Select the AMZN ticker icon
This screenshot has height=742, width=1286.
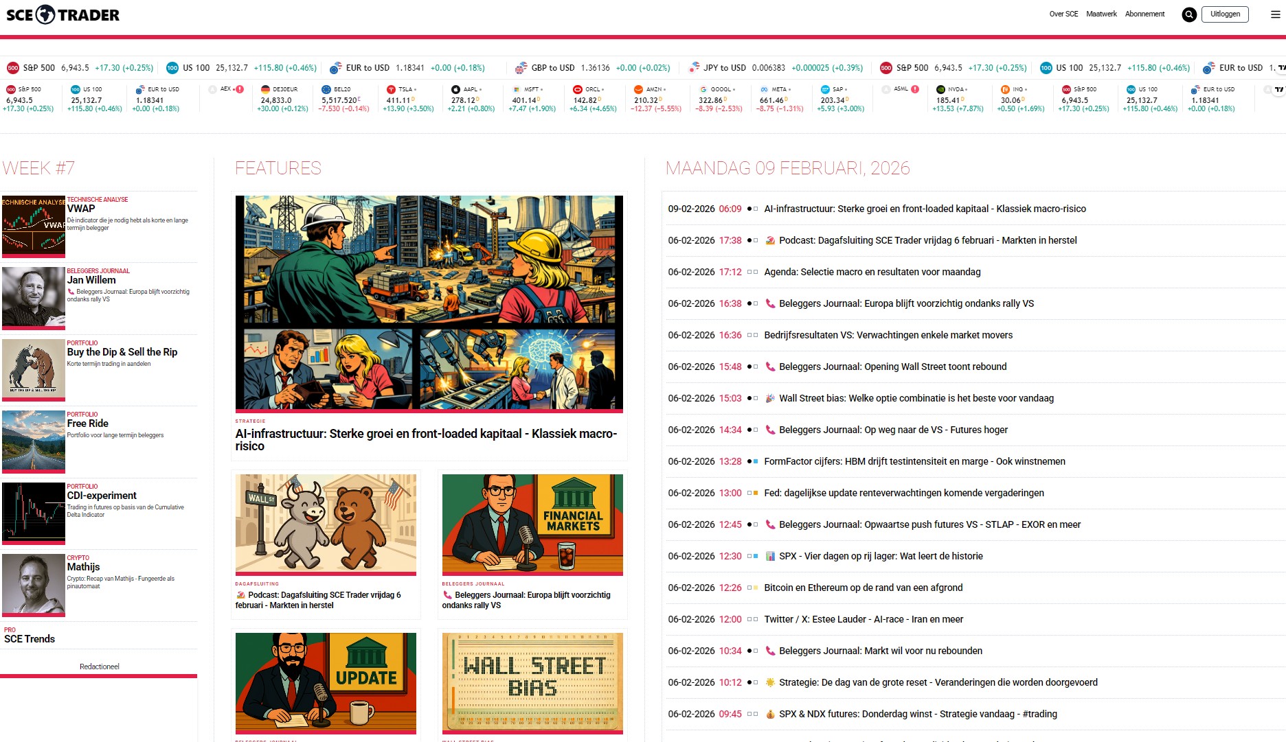tap(638, 89)
